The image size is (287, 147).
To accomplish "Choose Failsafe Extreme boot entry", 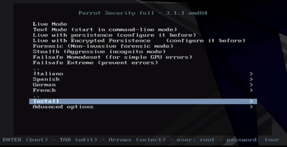I will [x=95, y=63].
